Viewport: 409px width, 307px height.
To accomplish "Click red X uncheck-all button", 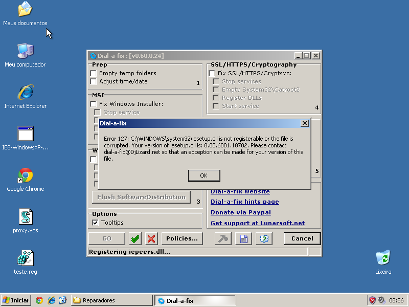I will (151, 238).
